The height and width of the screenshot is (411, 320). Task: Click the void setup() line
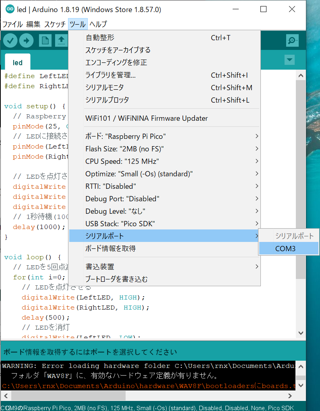point(35,106)
